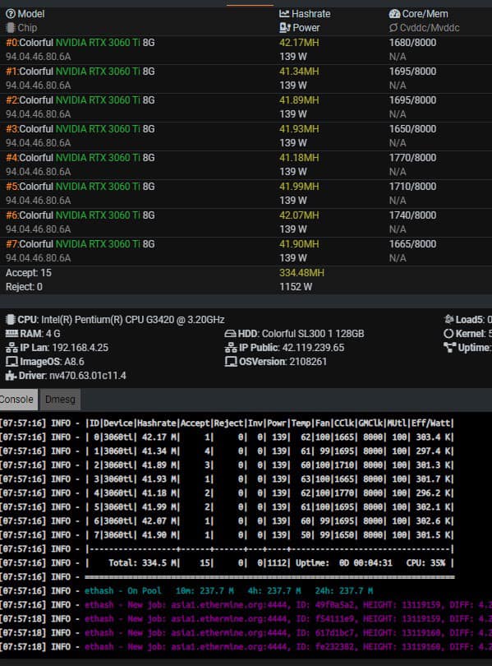Click the Cvddc/Mvddc icon
This screenshot has width=492, height=666.
coord(393,28)
